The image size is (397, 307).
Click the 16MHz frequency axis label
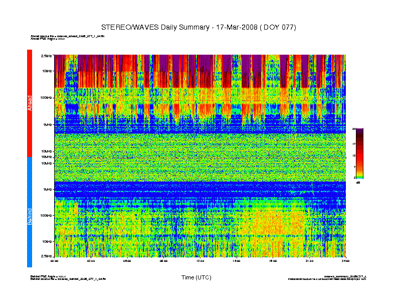click(47, 157)
